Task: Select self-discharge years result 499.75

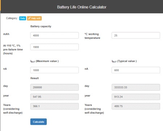Action: tap(136, 106)
